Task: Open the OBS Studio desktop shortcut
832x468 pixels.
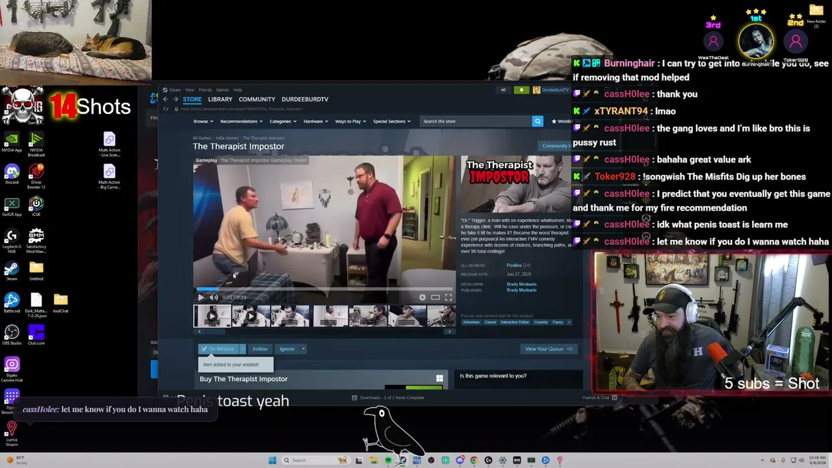Action: [12, 335]
